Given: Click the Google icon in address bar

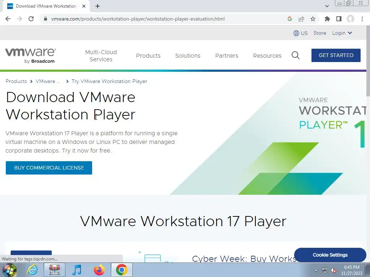Looking at the screenshot, I should [x=290, y=19].
